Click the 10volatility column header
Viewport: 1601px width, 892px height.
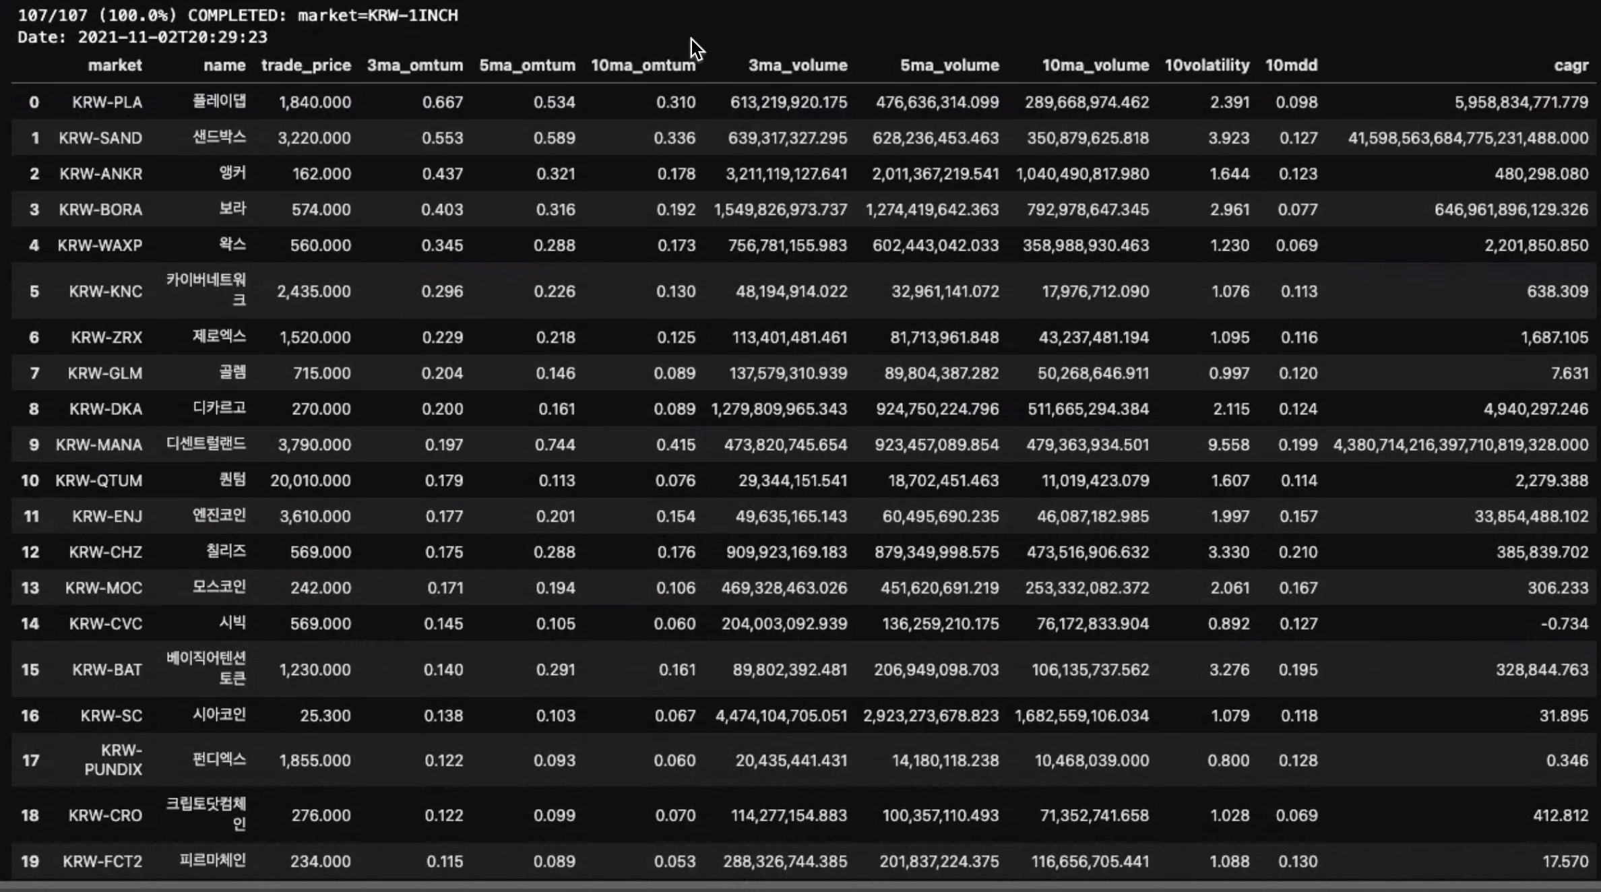pyautogui.click(x=1207, y=65)
